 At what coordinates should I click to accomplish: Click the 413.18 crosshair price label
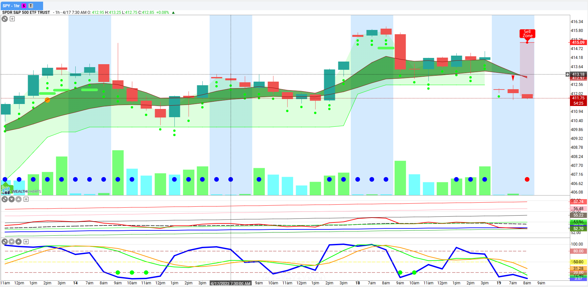(578, 74)
